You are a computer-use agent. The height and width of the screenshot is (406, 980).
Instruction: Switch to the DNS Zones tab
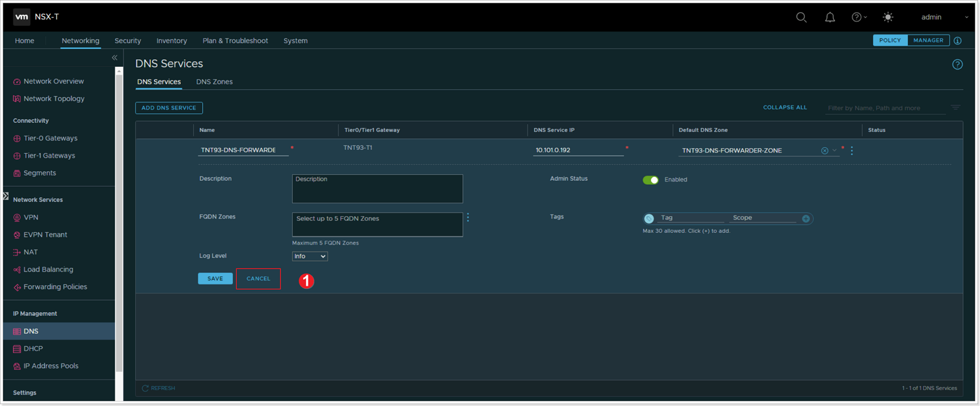click(214, 82)
